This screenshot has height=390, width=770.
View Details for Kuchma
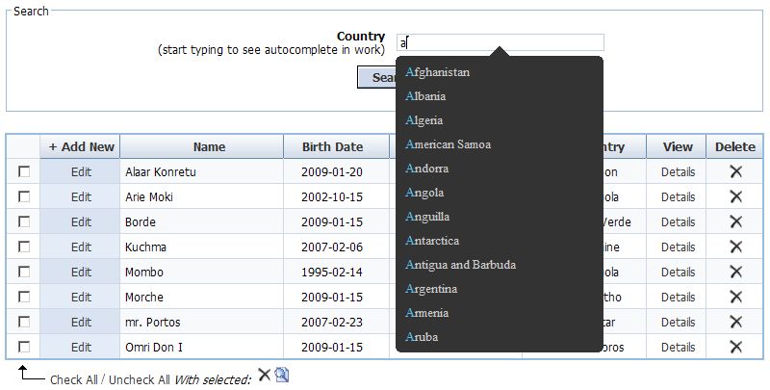point(678,247)
